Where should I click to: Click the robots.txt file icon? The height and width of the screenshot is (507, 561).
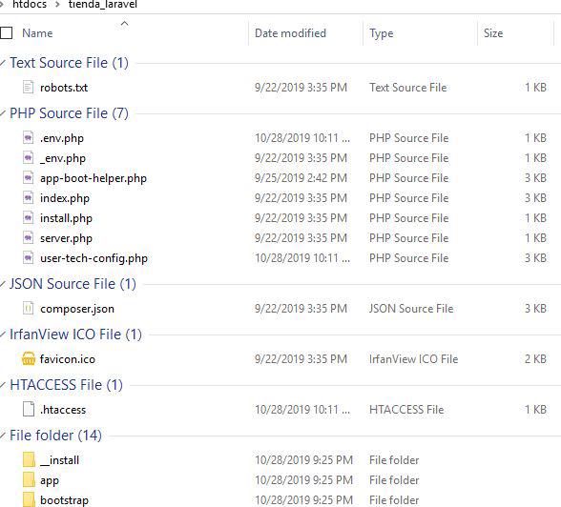29,87
